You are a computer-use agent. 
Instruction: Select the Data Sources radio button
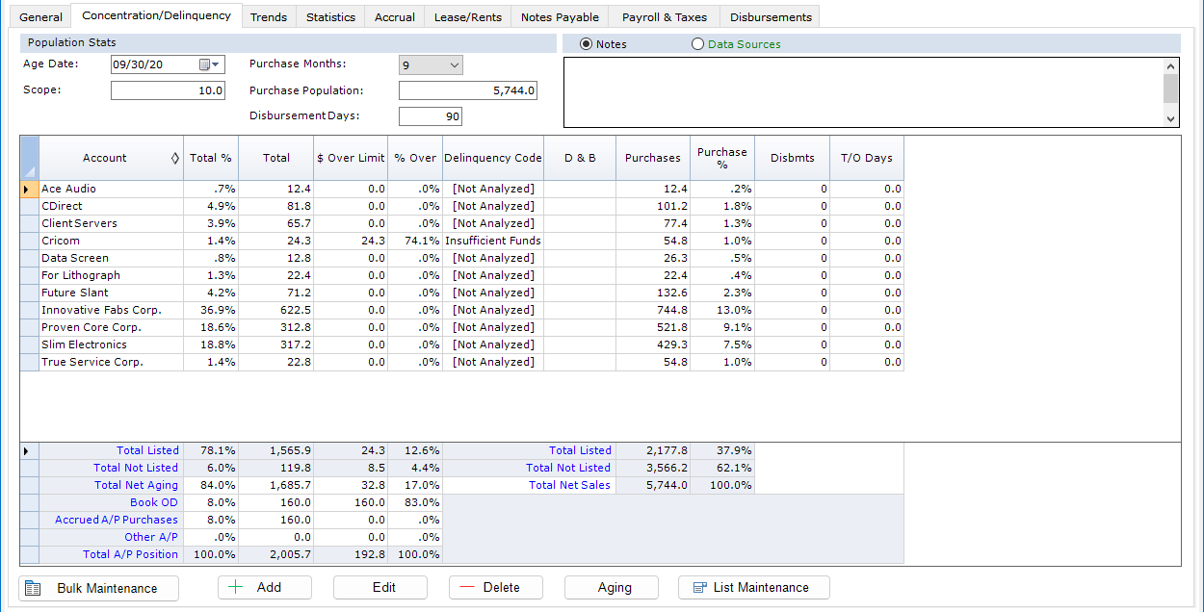point(697,44)
